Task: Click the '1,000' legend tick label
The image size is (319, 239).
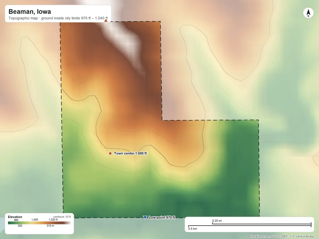Action: [x=35, y=220]
